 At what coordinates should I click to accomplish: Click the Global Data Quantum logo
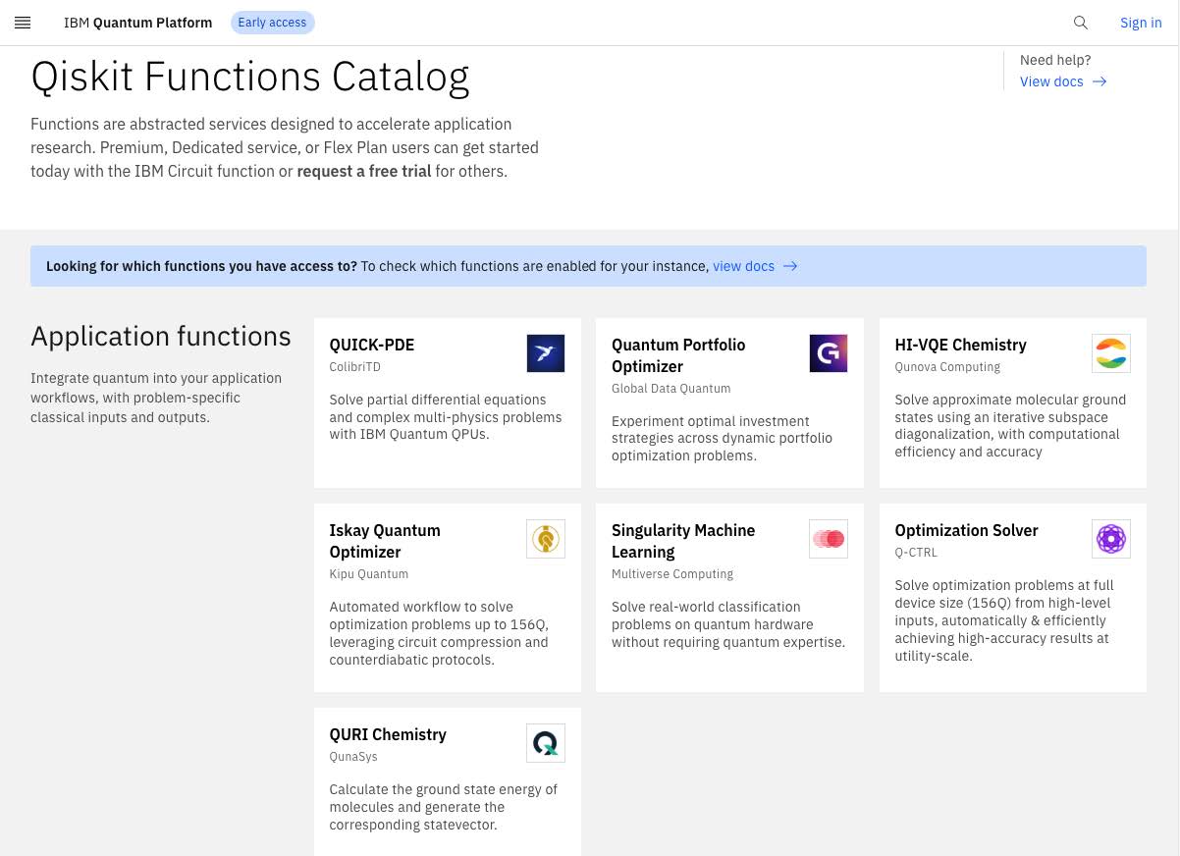(x=828, y=353)
